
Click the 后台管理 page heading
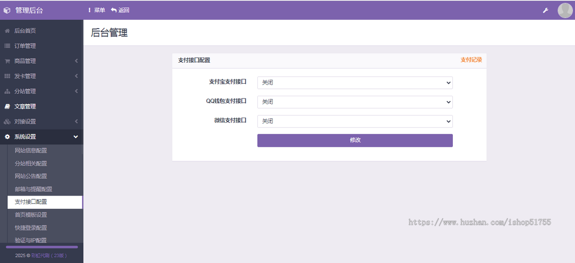tap(109, 33)
